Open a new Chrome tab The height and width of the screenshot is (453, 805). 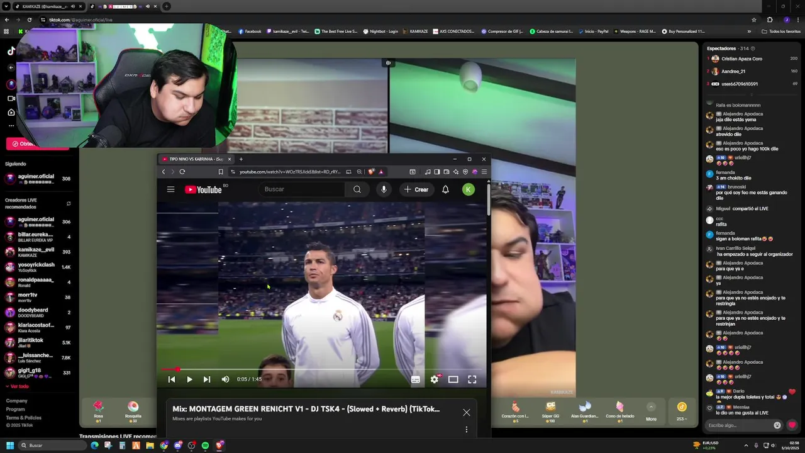coord(167,6)
